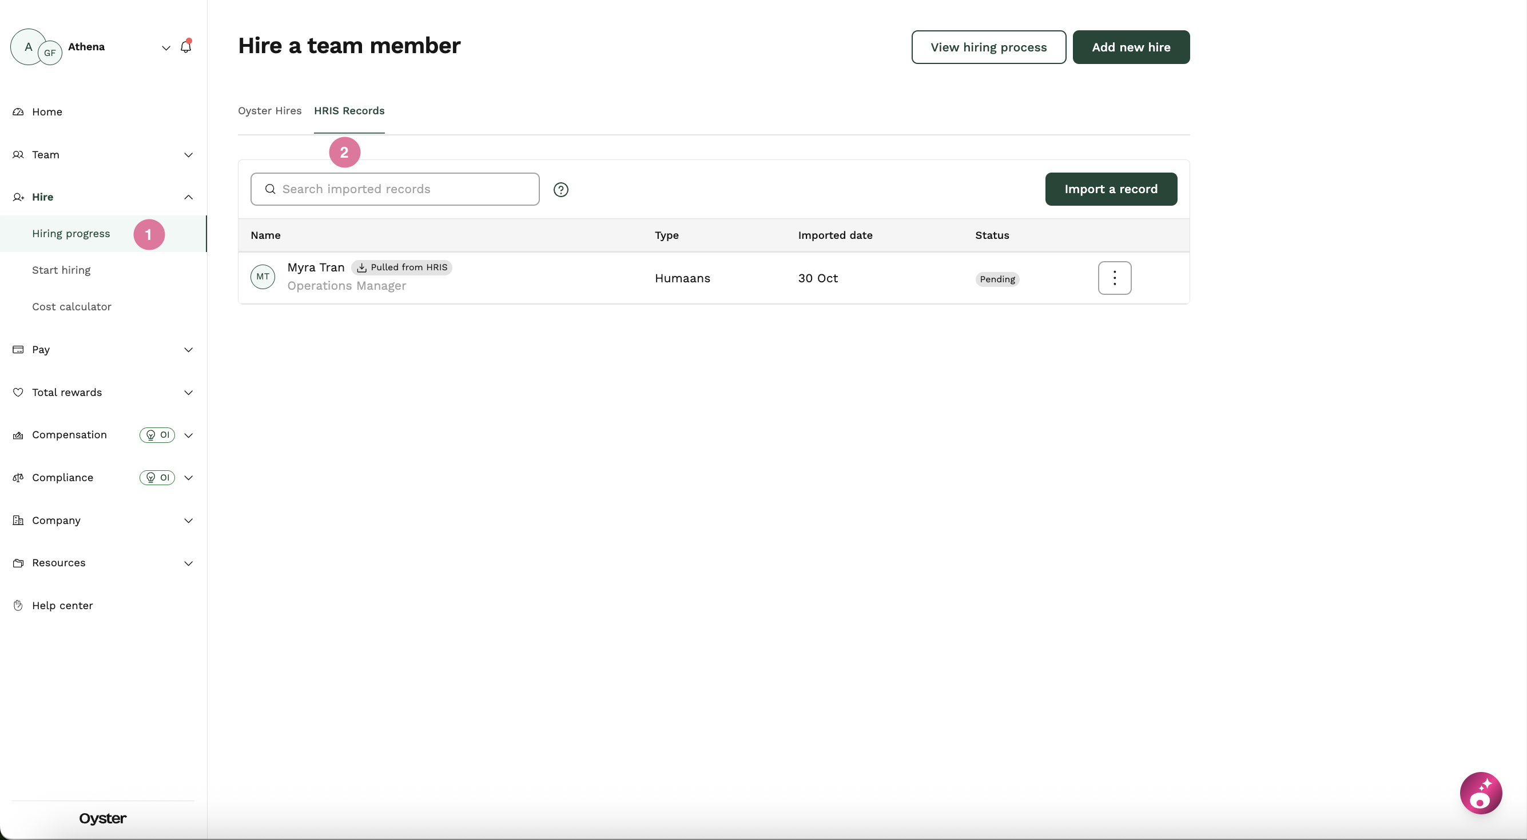The width and height of the screenshot is (1527, 840).
Task: Click the OI badge beside Compliance
Action: pos(157,478)
